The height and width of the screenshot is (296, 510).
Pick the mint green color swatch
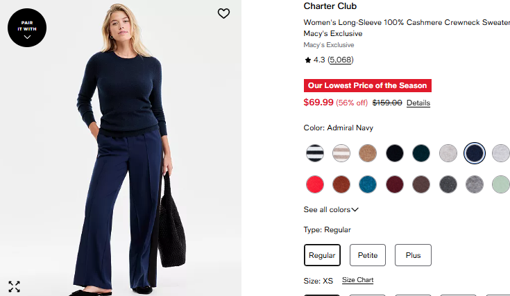(x=501, y=184)
